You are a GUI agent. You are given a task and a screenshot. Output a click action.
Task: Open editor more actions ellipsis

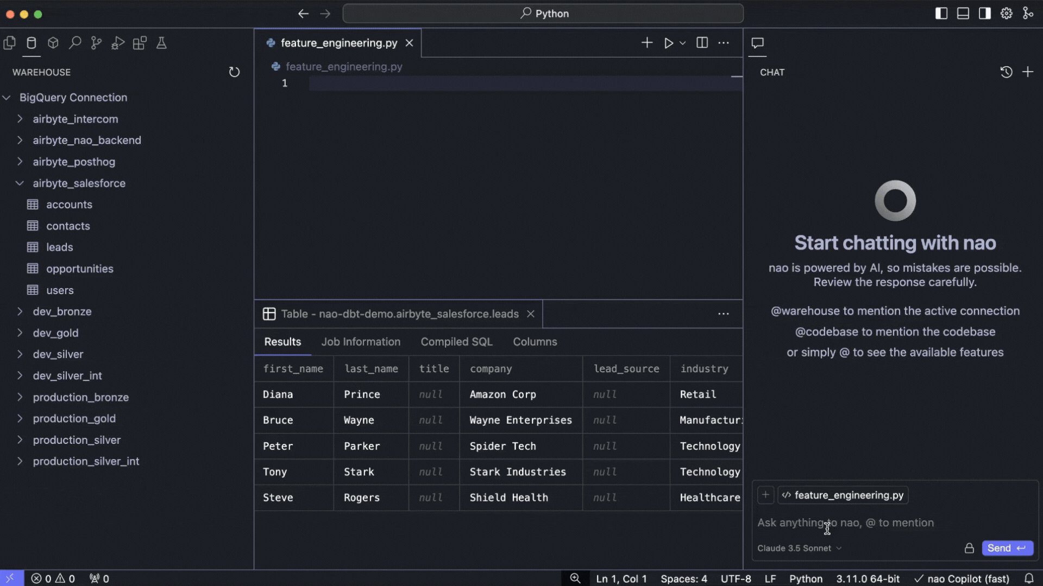point(724,43)
